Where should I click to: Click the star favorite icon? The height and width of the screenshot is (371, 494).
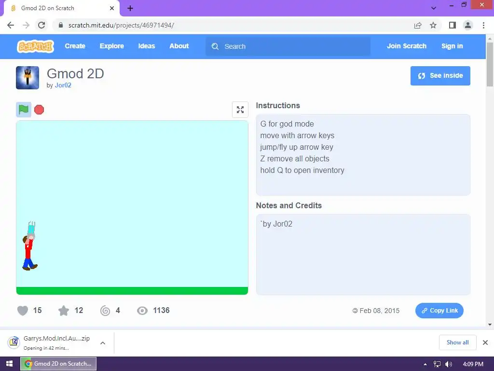64,311
